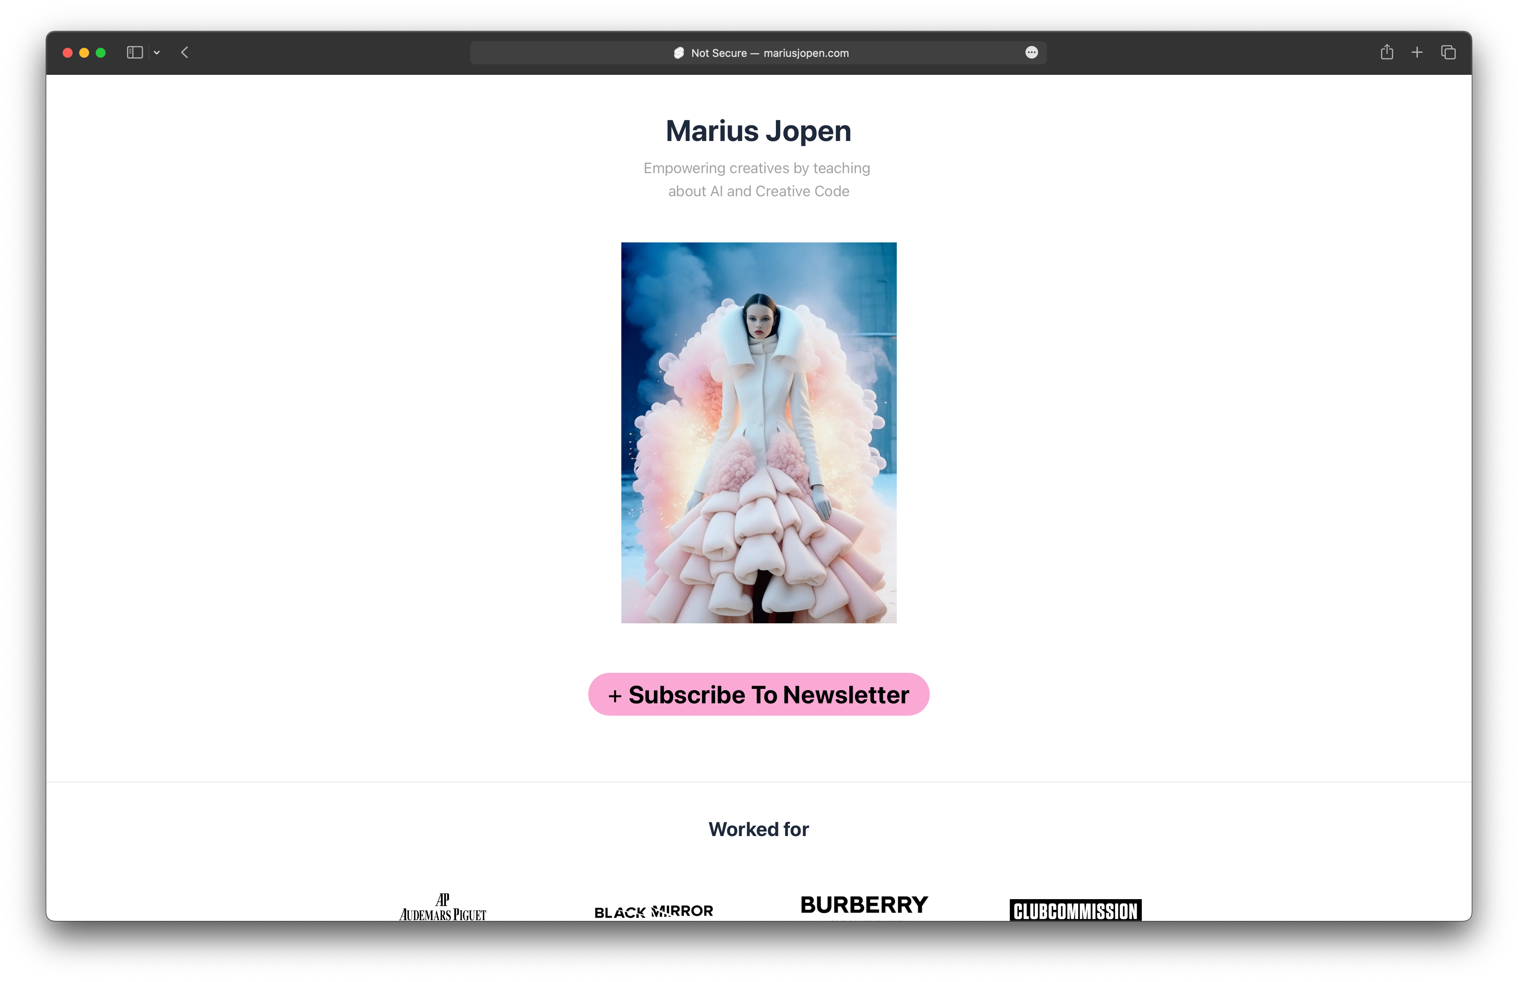Viewport: 1518px width, 982px height.
Task: Click the green fullscreen window button
Action: pyautogui.click(x=101, y=53)
